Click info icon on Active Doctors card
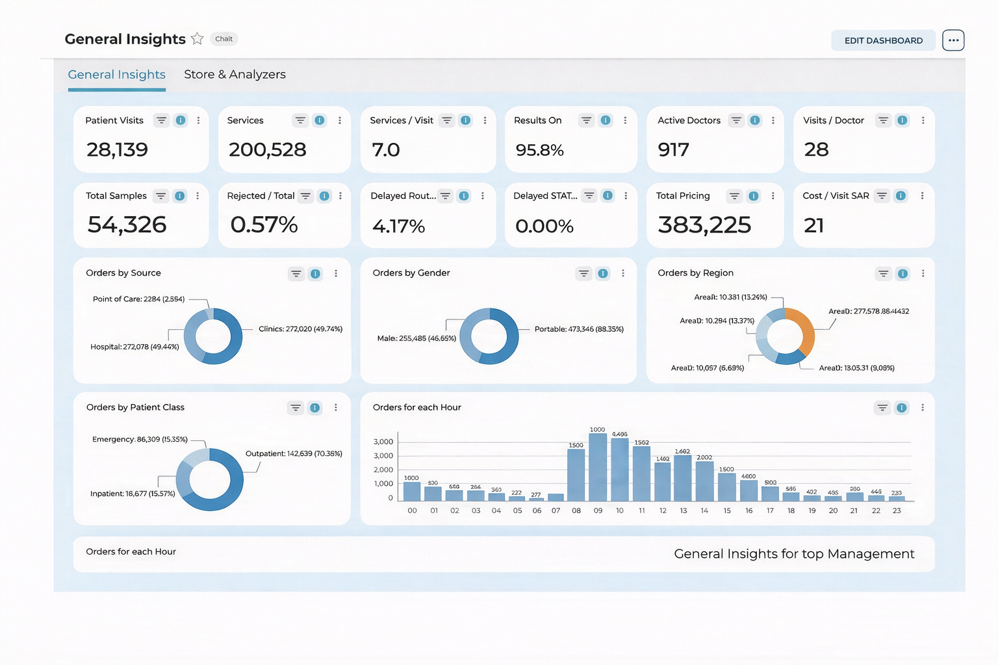Screen dimensions: 998x665 pyautogui.click(x=755, y=120)
